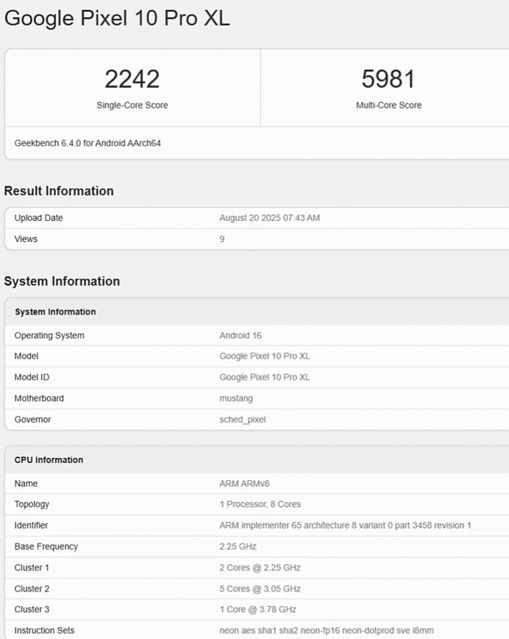Viewport: 509px width, 639px height.
Task: Select the August 20 2025 07:43 AM value
Action: coord(270,218)
